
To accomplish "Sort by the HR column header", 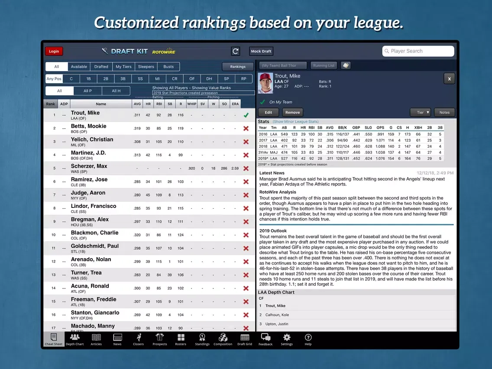I will click(148, 104).
